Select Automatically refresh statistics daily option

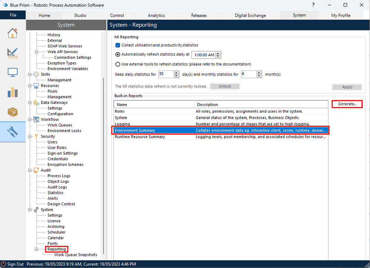(117, 54)
